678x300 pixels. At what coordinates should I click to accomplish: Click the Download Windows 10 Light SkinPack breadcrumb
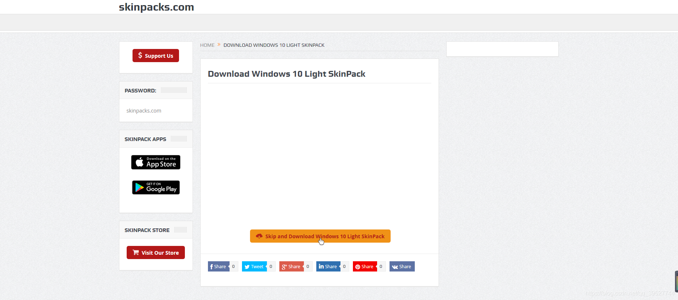coord(274,45)
